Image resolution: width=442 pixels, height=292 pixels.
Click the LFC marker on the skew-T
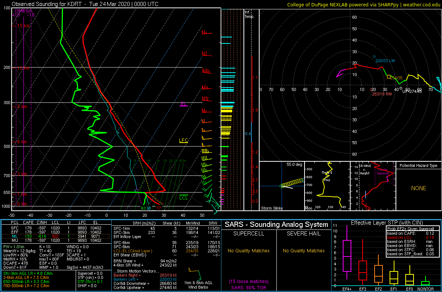coord(183,140)
